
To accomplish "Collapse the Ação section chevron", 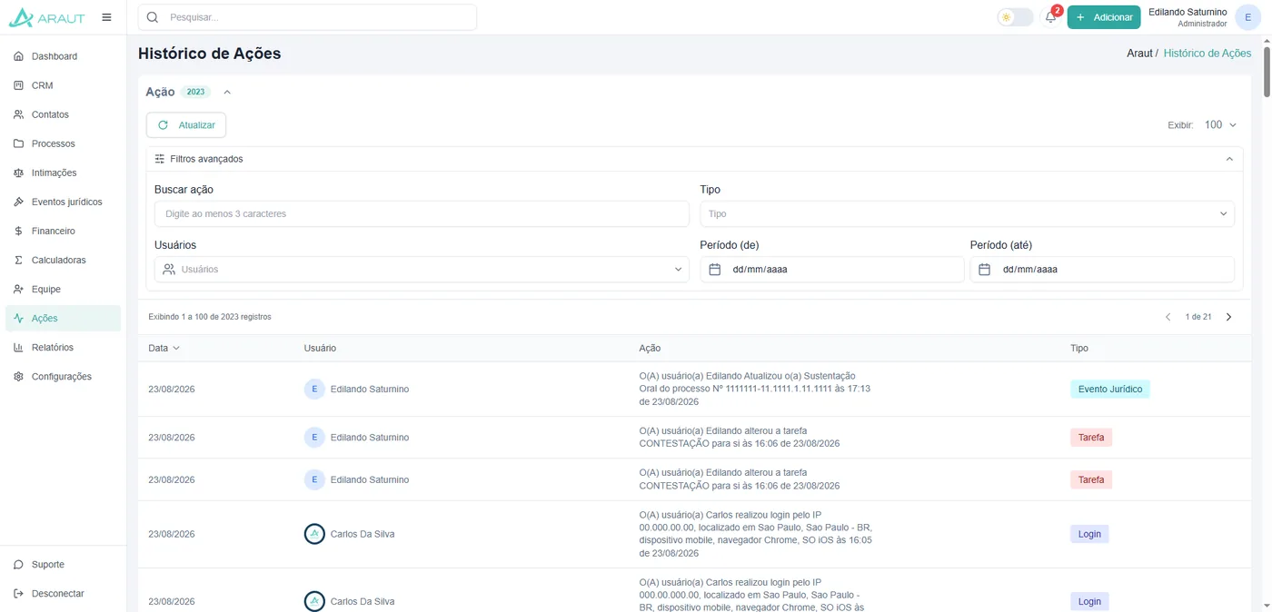I will click(227, 92).
